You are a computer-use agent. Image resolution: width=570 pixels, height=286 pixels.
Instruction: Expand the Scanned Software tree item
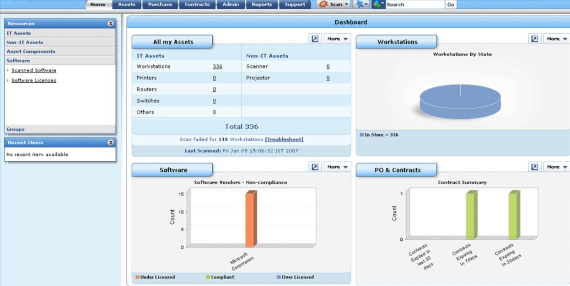(x=8, y=70)
